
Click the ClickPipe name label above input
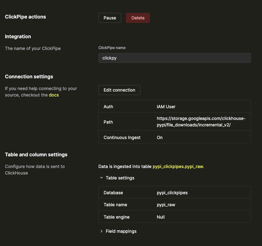tap(112, 48)
